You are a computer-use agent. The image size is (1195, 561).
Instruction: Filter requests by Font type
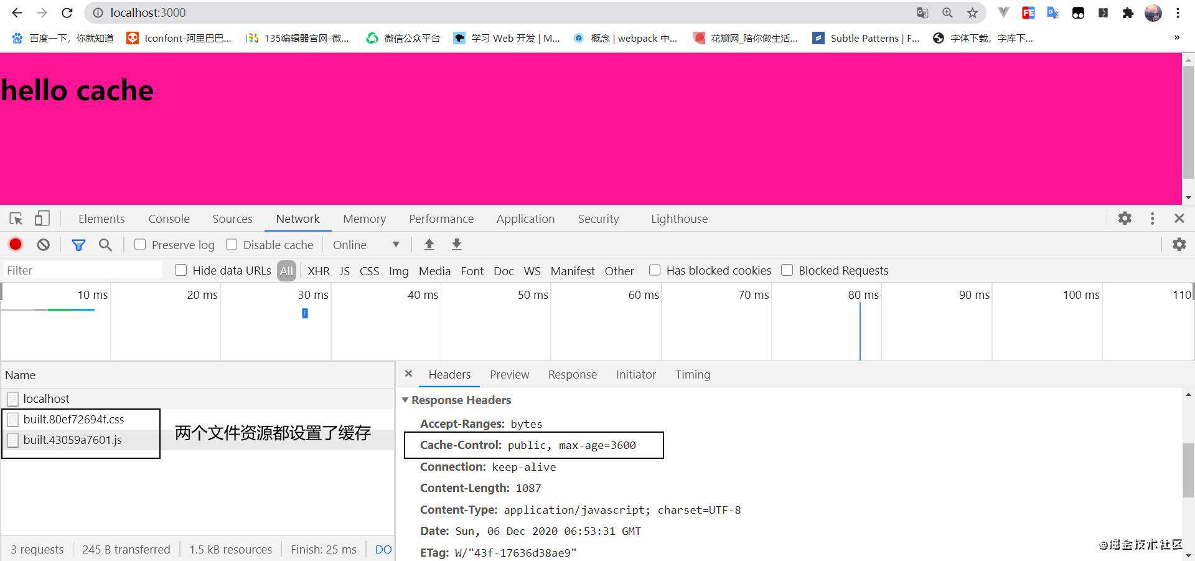(x=472, y=271)
